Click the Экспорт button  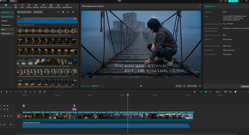point(233,1)
